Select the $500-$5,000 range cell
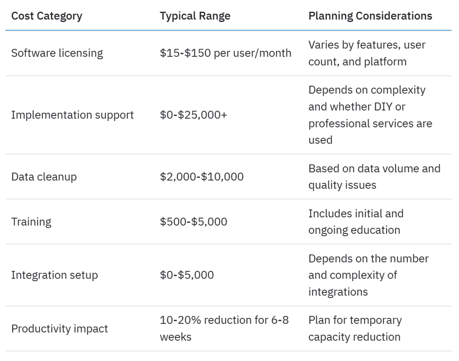Screen dimensions: 459x361 click(x=194, y=222)
